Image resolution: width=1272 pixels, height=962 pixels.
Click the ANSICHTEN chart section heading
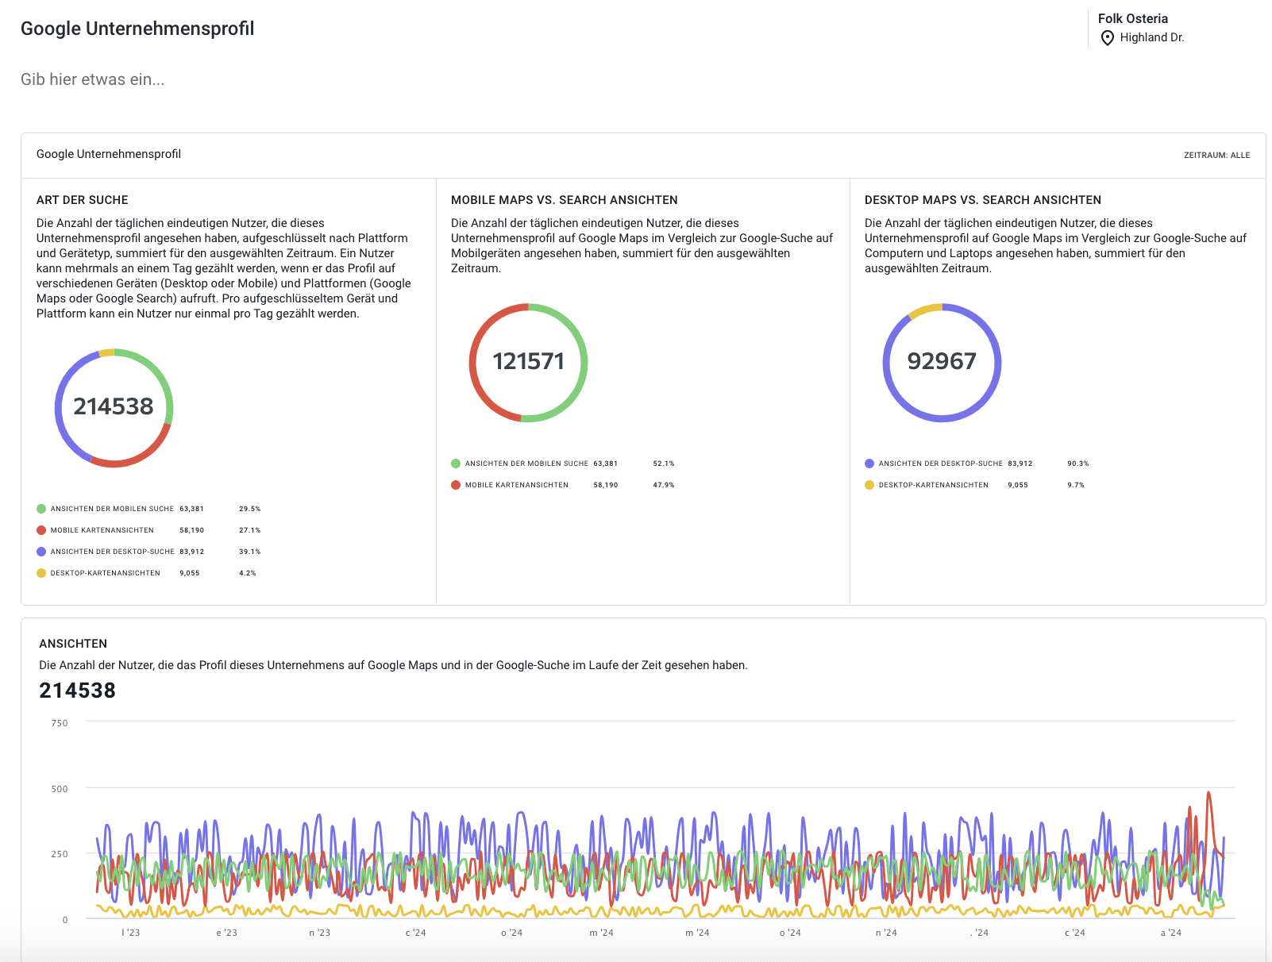click(73, 644)
